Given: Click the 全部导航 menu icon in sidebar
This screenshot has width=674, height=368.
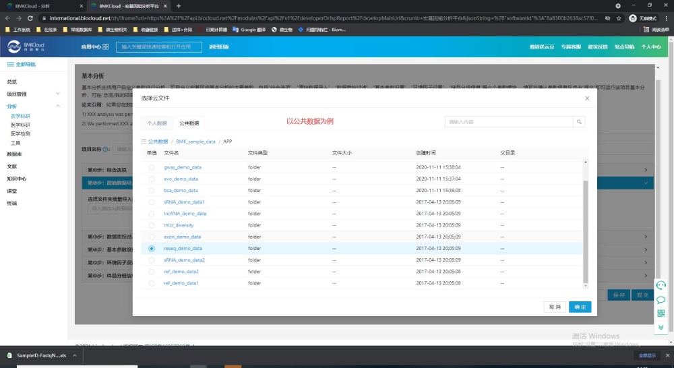Looking at the screenshot, I should 11,64.
